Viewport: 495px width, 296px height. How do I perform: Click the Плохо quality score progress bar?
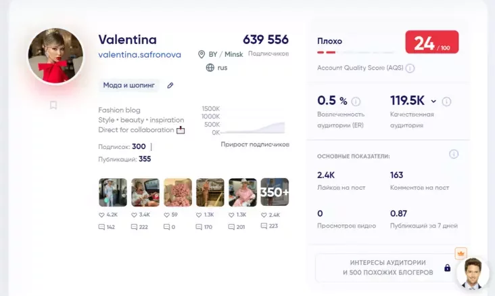coord(355,51)
